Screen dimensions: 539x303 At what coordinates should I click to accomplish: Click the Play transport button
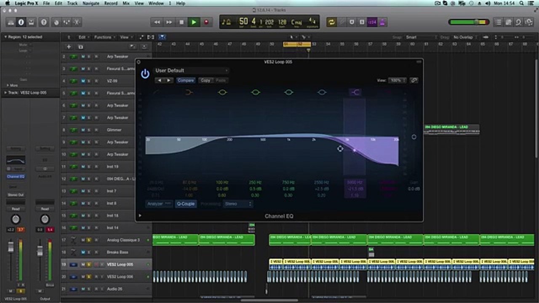(194, 22)
